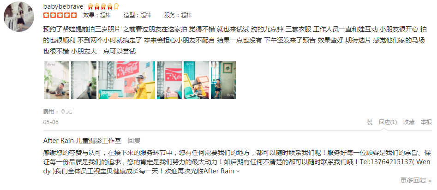Toggle the 回应(1) replies section

(x=388, y=122)
